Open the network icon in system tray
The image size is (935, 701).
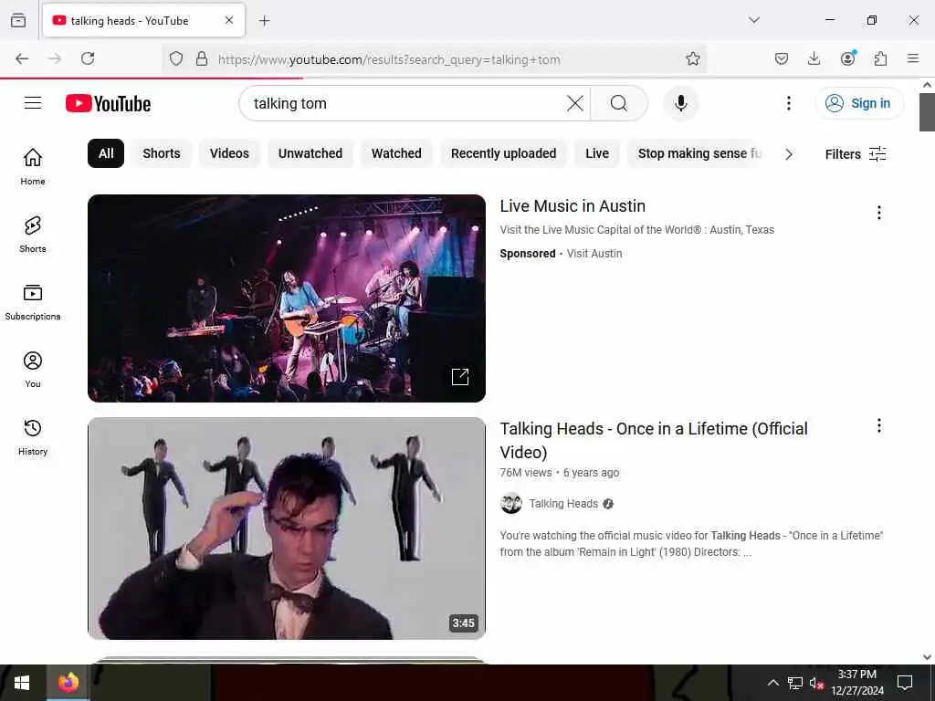(x=795, y=683)
